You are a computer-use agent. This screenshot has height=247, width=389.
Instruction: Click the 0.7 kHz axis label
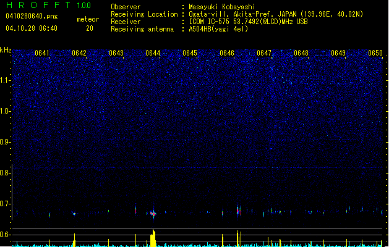[6, 204]
